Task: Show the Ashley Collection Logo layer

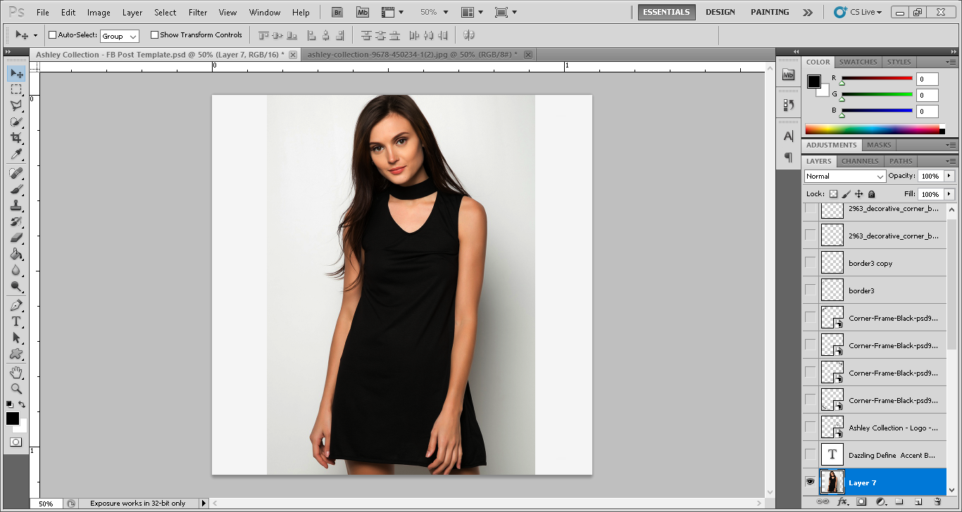Action: (811, 428)
